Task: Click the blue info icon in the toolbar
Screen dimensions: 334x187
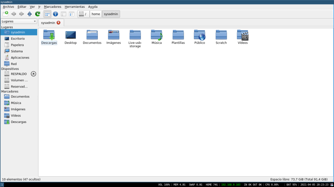Action: (55, 14)
